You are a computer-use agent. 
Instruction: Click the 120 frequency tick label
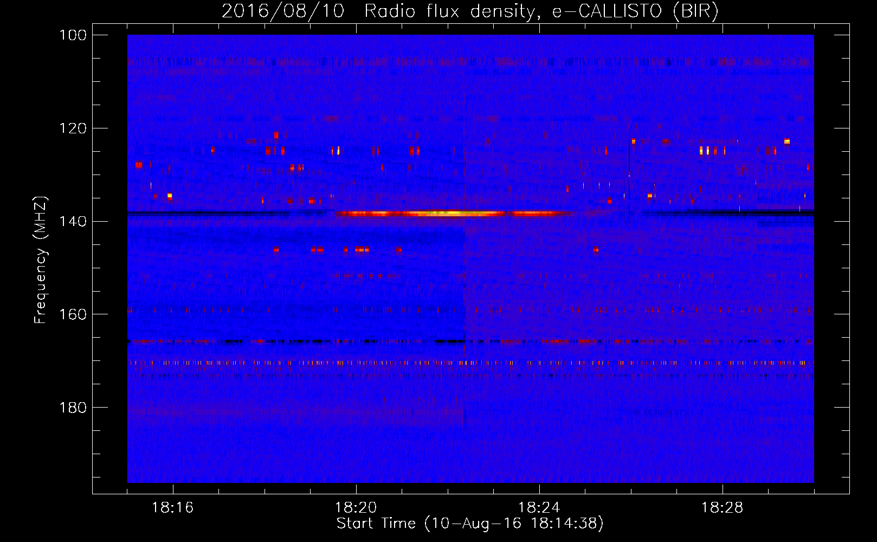[73, 128]
